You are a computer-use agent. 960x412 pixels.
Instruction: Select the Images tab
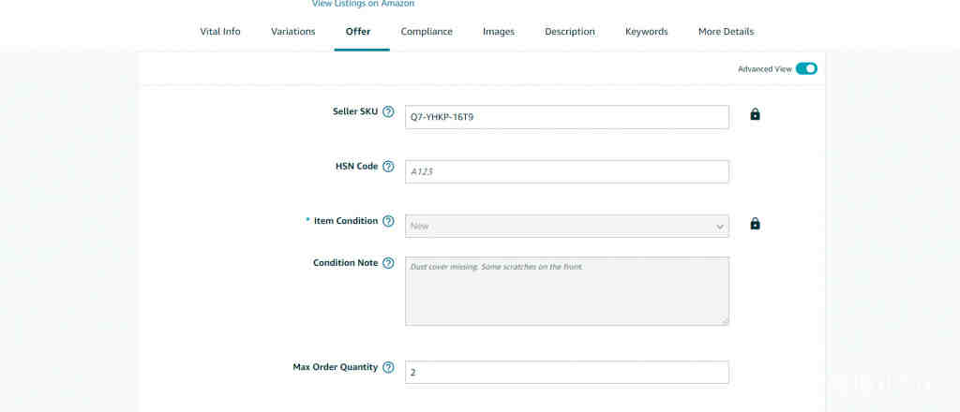[x=499, y=32]
